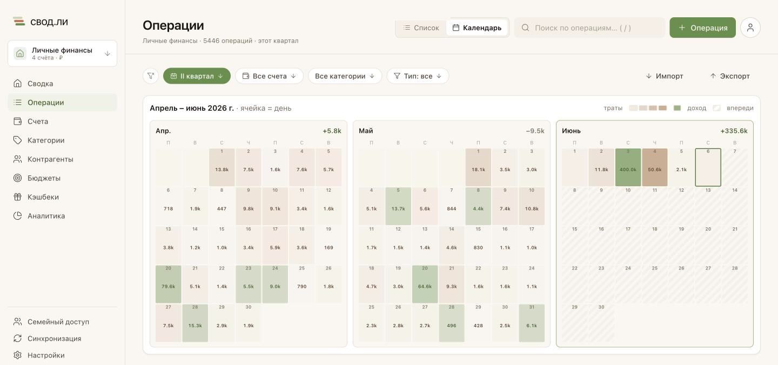This screenshot has width=778, height=365.
Task: Open the II квартал period dropdown
Action: [197, 76]
